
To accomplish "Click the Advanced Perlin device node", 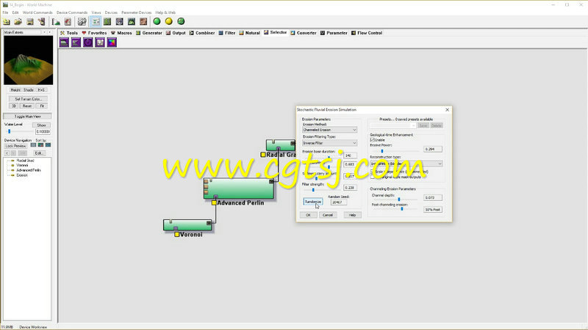I will click(x=239, y=188).
